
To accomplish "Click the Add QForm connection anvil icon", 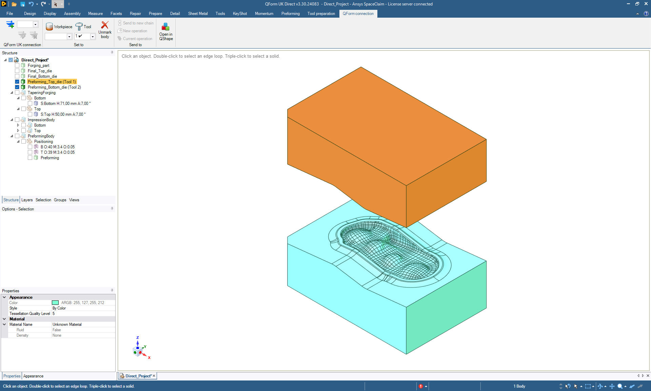I will click(x=10, y=24).
